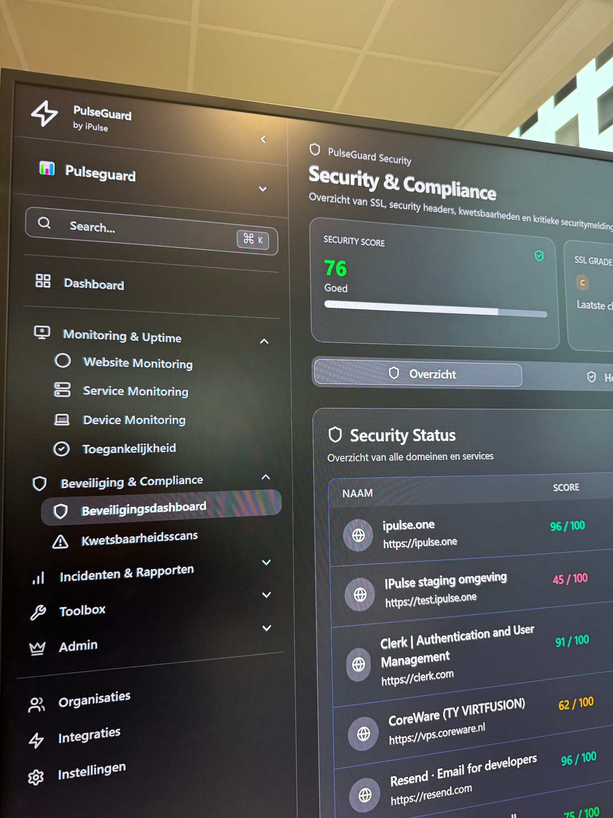
Task: Click the Beveiliging & Compliance shield icon
Action: tap(40, 484)
